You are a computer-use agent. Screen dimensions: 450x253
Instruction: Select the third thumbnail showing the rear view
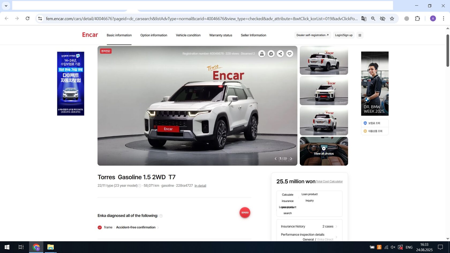[x=324, y=121]
